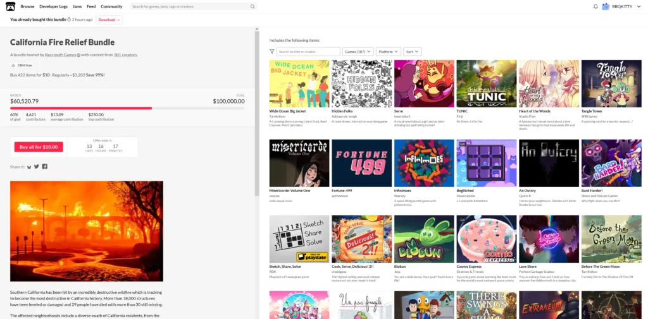Click the GIF badge on the Beglitched thumbnail
648x319 pixels.
461,143
